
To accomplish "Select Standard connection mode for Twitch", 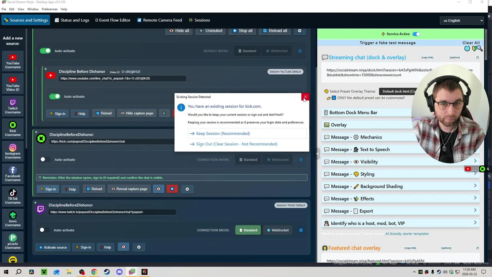I will tap(248, 230).
